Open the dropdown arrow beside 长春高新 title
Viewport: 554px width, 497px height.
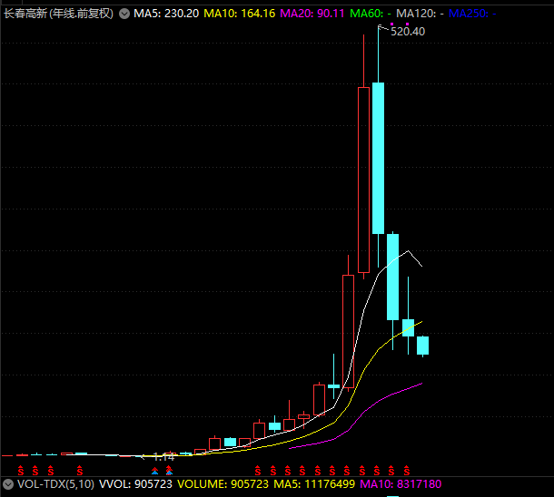coord(124,14)
